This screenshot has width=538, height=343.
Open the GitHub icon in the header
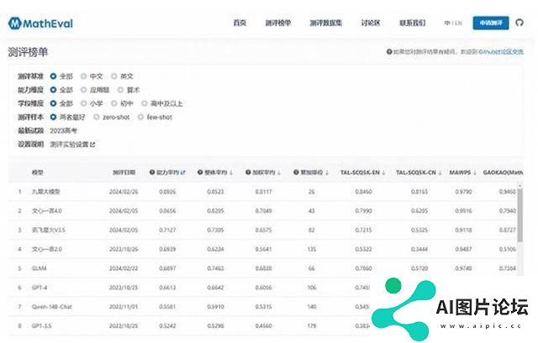(520, 23)
